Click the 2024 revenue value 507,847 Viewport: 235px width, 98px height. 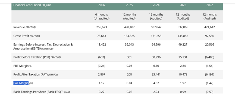click(x=156, y=27)
